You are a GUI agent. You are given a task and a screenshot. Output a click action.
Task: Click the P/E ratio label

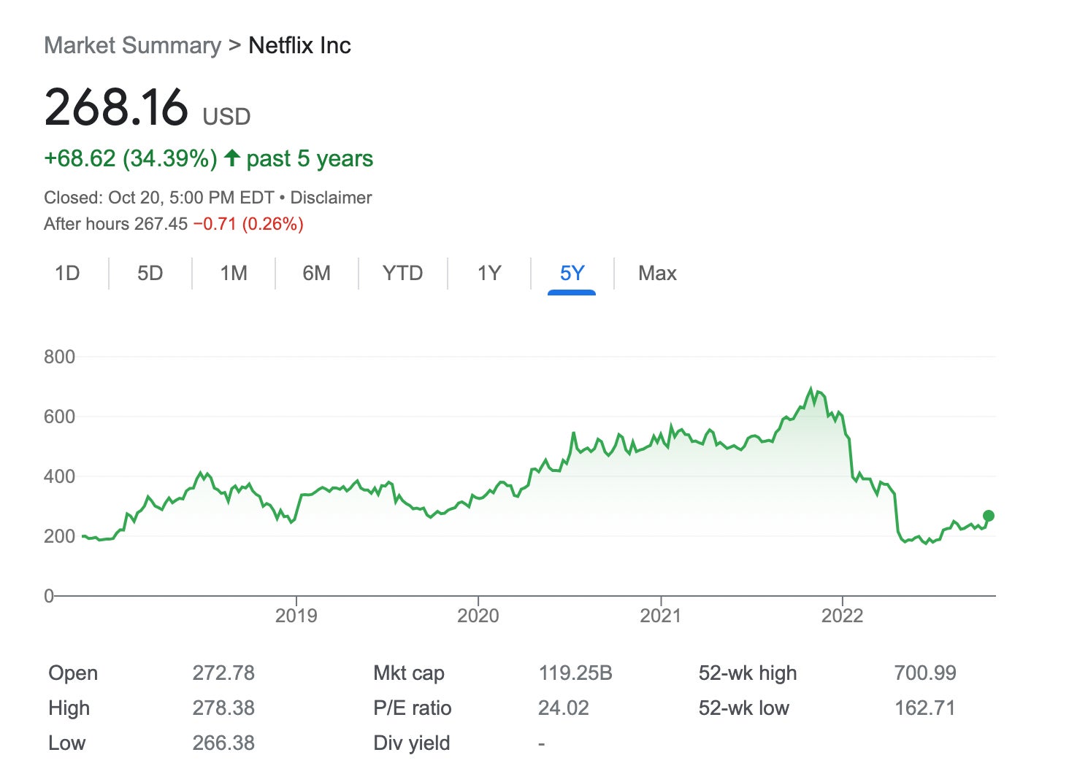pyautogui.click(x=412, y=708)
